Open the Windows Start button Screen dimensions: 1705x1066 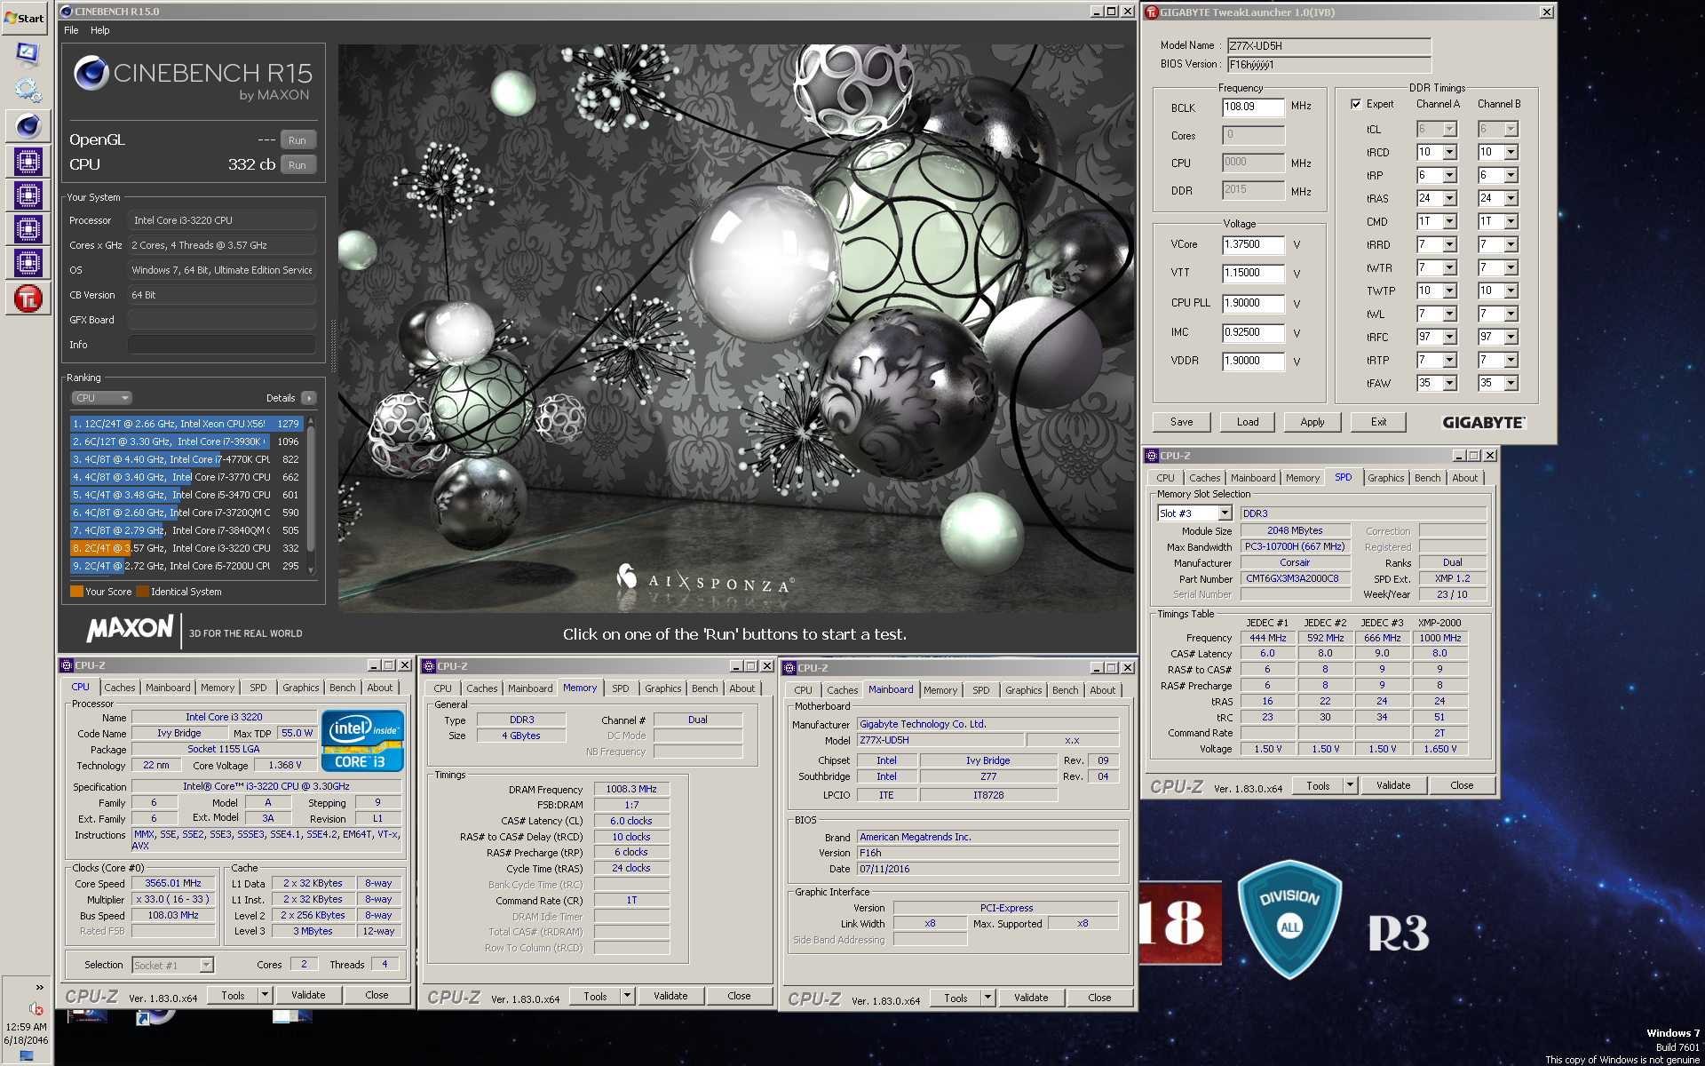tap(26, 18)
